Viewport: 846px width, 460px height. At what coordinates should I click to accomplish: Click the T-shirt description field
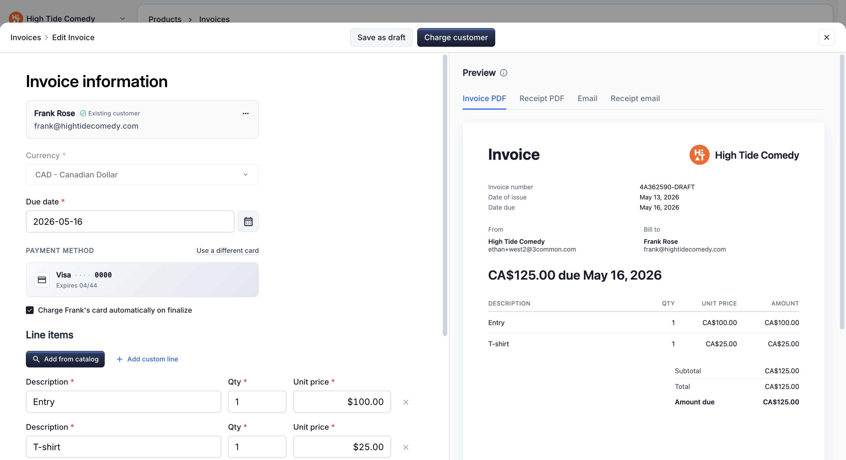point(123,447)
